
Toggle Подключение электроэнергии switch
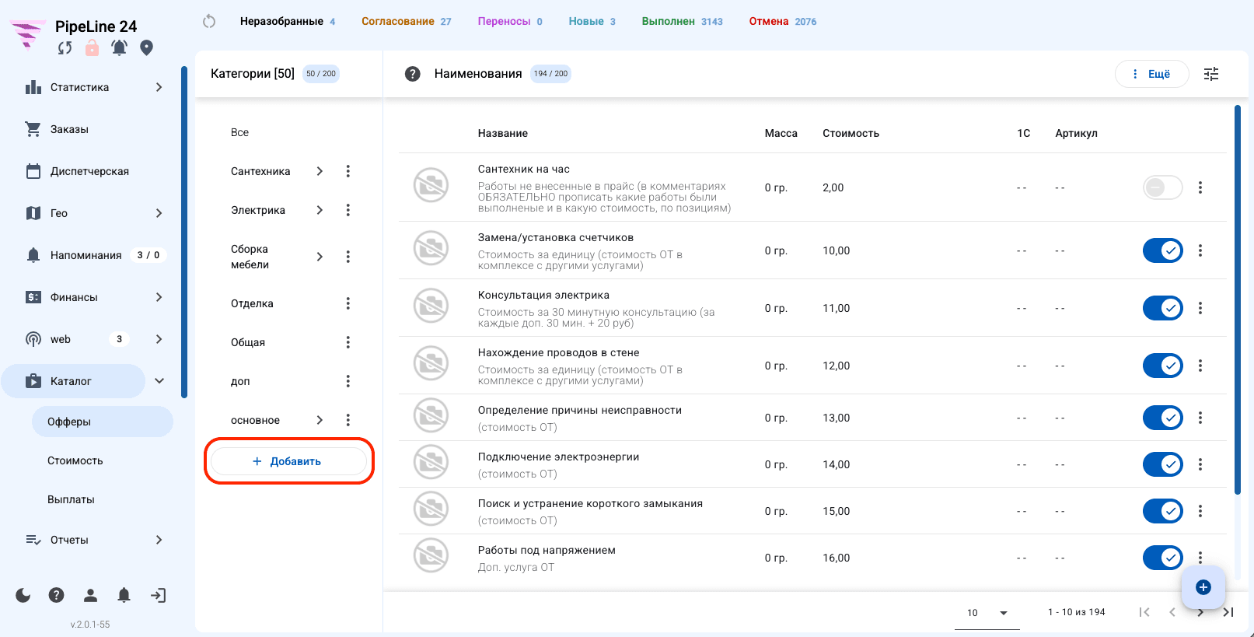tap(1163, 464)
